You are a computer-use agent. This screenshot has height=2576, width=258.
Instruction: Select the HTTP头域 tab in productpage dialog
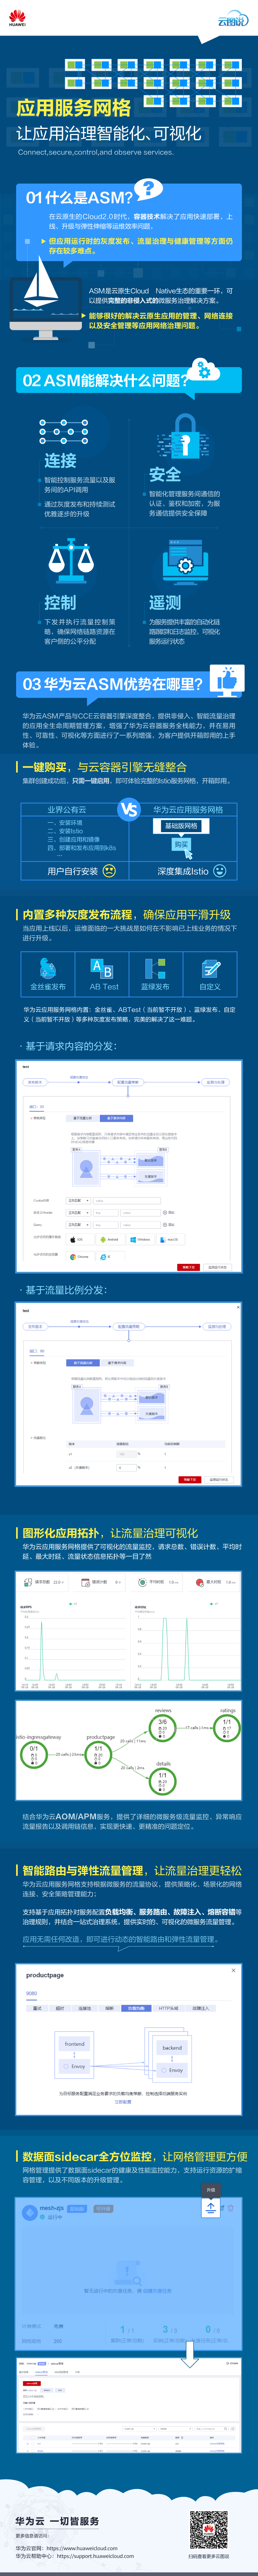tap(168, 2008)
